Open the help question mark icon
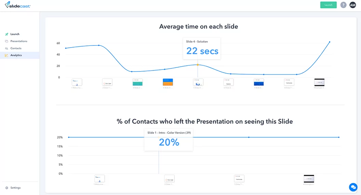361x195 pixels. point(343,5)
